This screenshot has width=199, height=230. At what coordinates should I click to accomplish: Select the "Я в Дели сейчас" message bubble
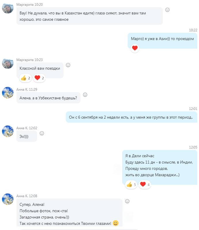click(160, 167)
